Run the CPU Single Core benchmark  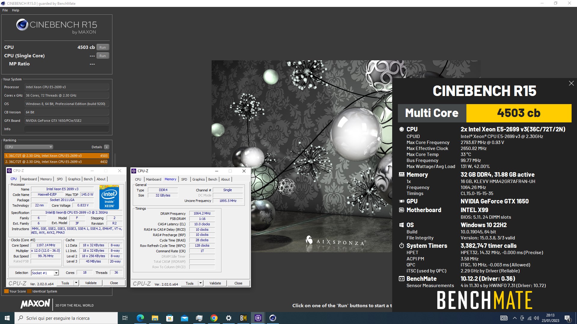click(102, 56)
